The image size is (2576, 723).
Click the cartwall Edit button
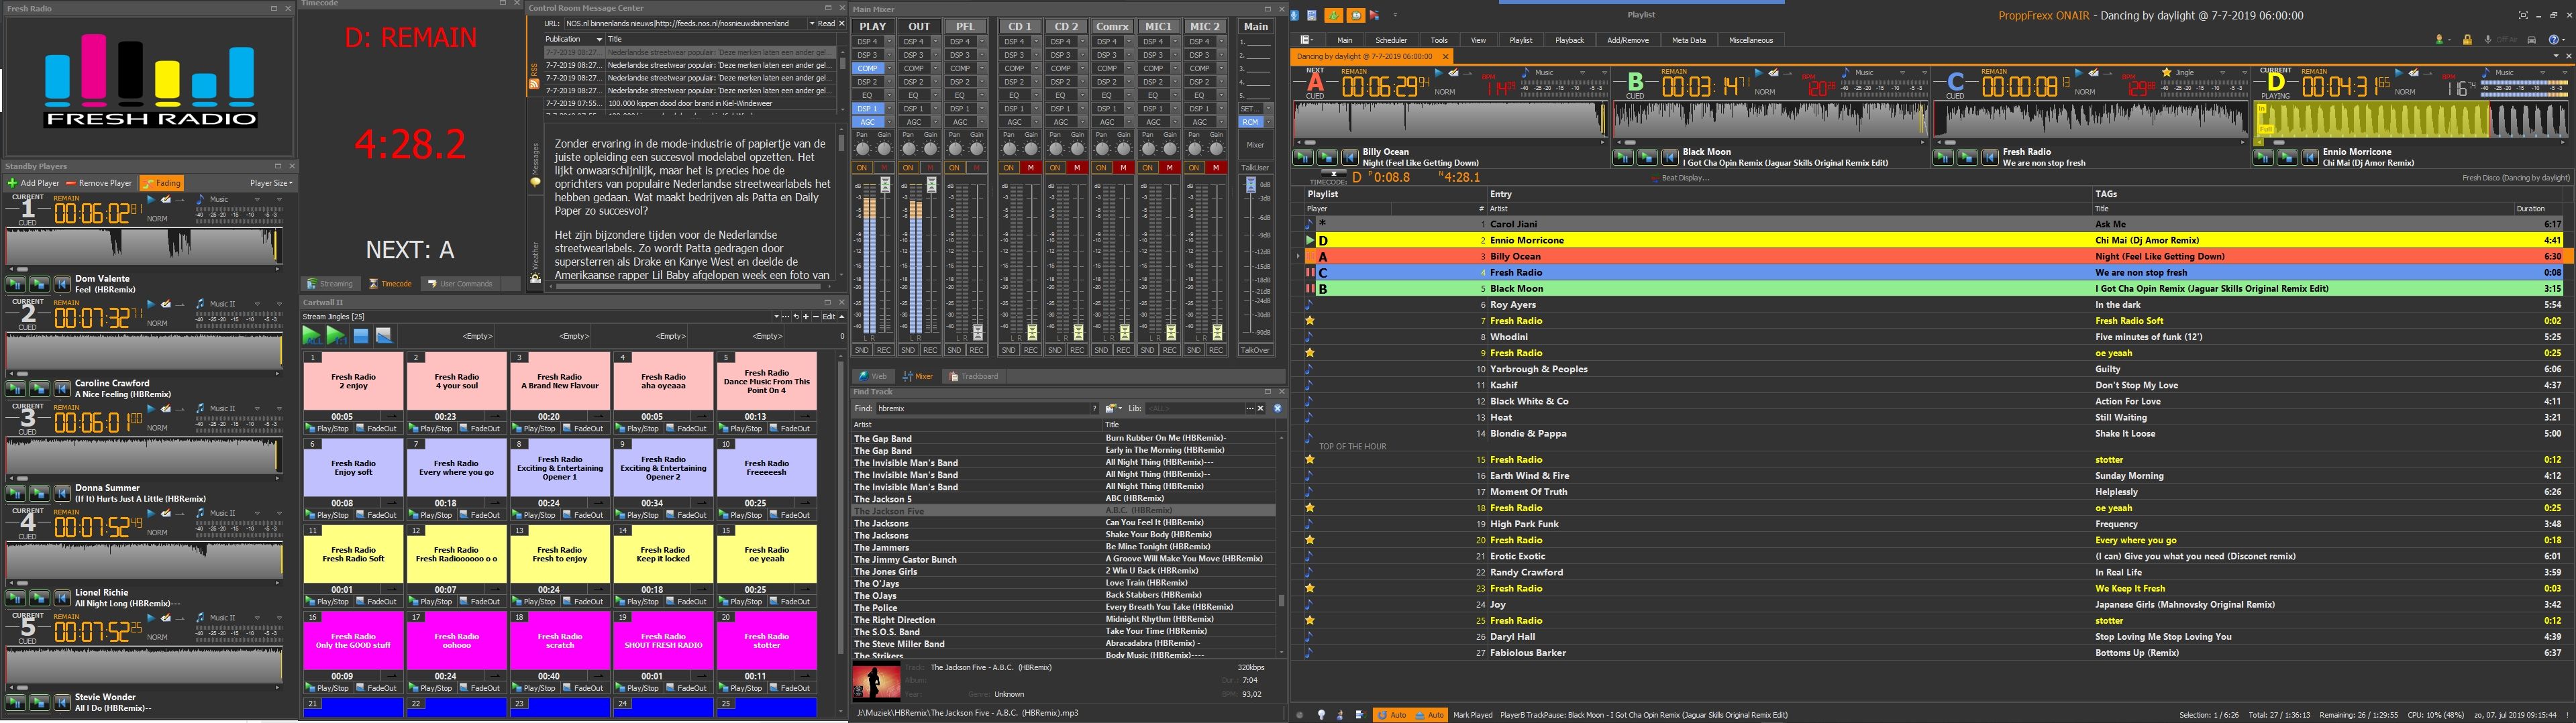coord(828,317)
